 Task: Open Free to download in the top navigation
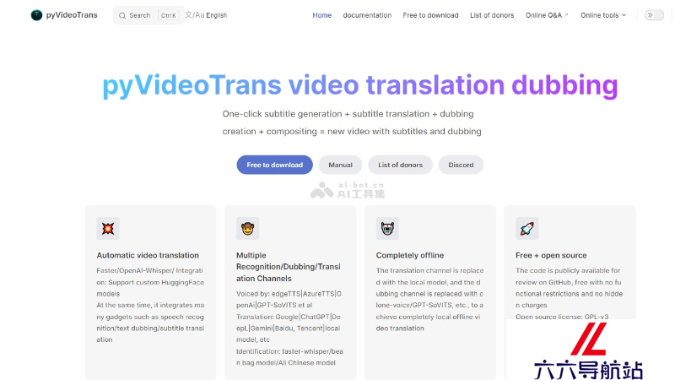point(430,15)
